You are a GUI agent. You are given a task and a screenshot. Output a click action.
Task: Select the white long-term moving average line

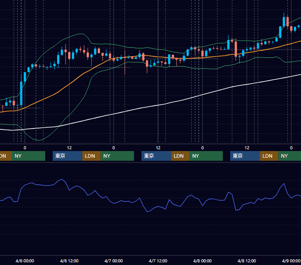[158, 105]
